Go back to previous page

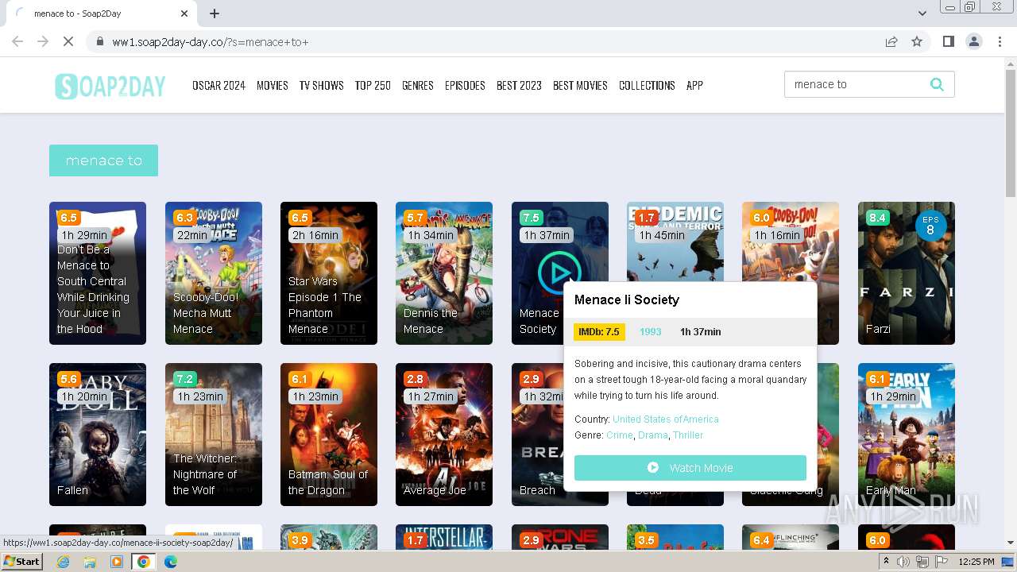click(x=17, y=41)
